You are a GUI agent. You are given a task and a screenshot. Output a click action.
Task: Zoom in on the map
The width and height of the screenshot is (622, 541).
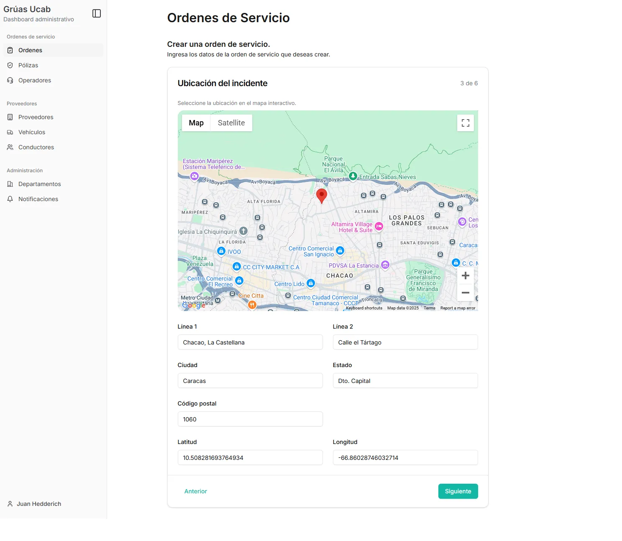tap(465, 275)
